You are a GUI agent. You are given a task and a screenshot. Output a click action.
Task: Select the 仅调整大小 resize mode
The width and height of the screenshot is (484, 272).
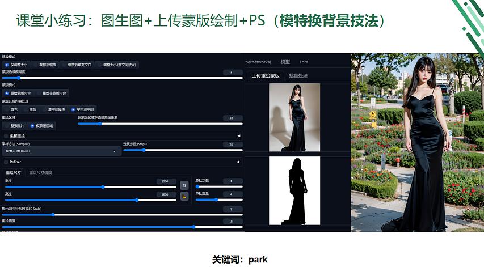coord(16,65)
